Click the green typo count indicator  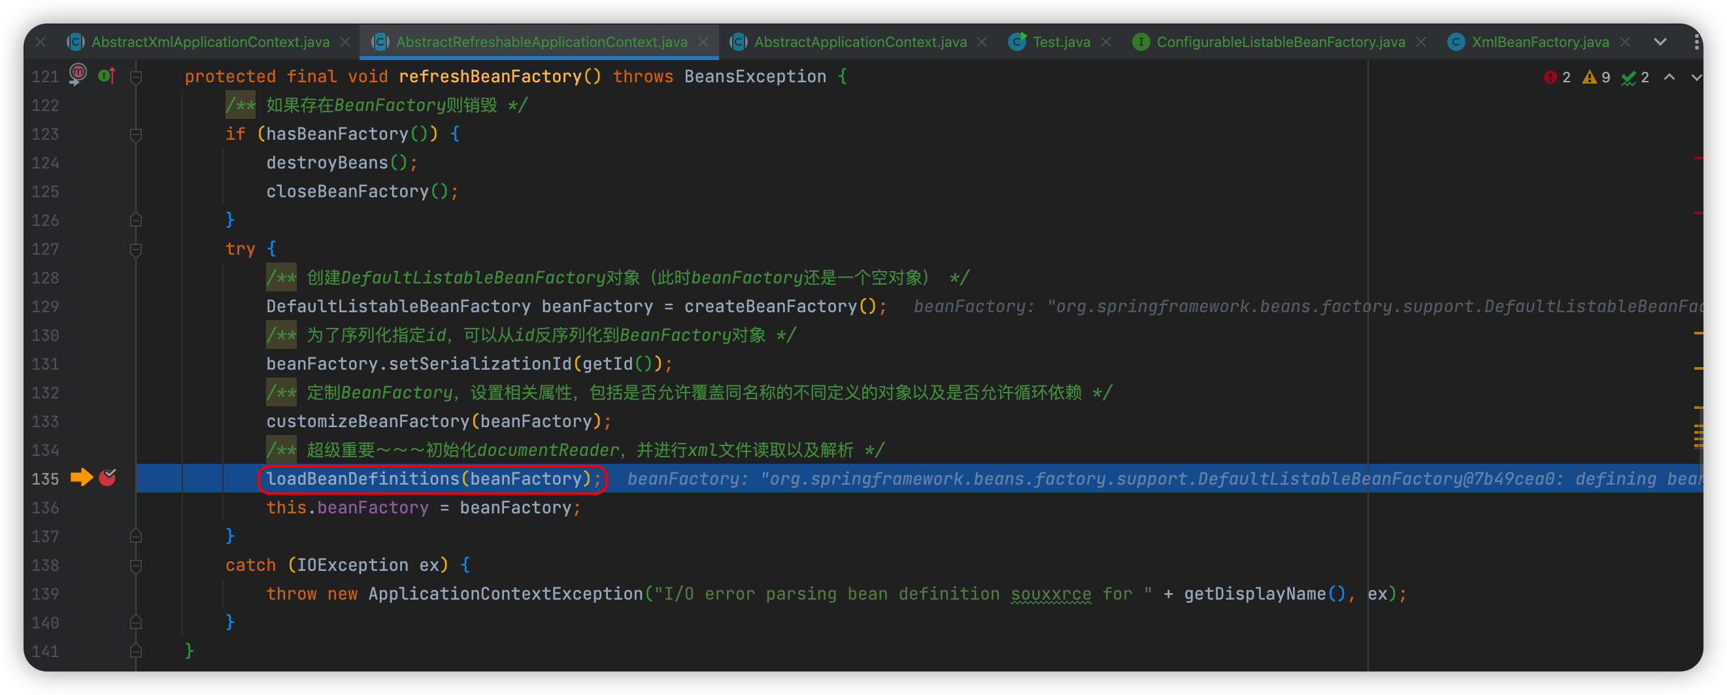(x=1635, y=77)
